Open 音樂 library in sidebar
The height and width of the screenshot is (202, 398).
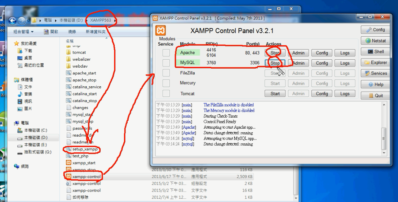(x=25, y=94)
